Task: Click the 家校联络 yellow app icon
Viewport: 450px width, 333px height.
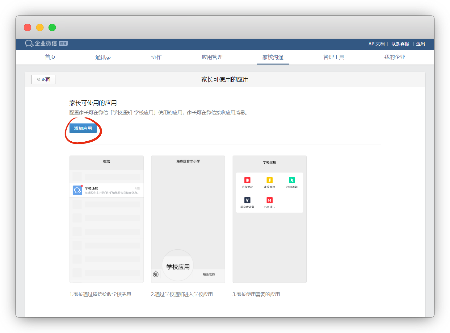Action: pyautogui.click(x=270, y=180)
